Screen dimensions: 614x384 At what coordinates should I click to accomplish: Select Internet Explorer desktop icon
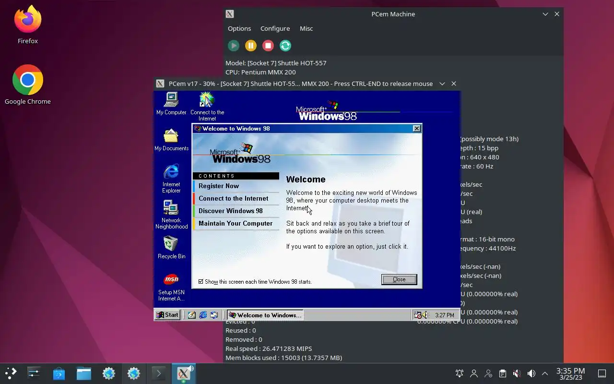pos(171,179)
